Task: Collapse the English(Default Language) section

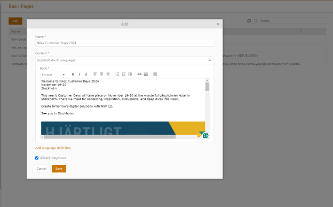Action: tap(210, 60)
